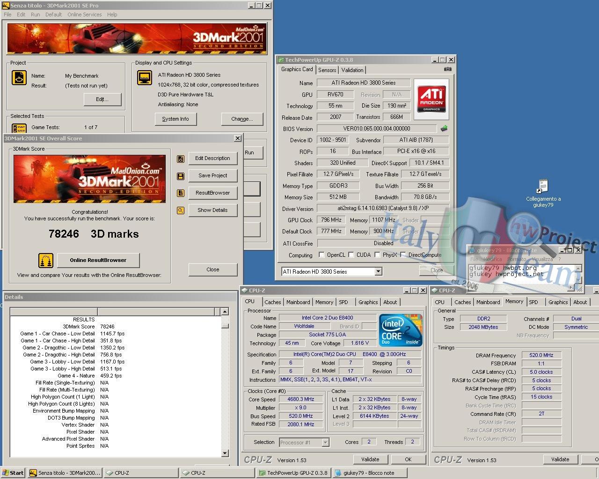Viewport: 599px width, 479px height.
Task: Click the Collegamento a giukey79 desktop shortcut
Action: click(x=543, y=194)
